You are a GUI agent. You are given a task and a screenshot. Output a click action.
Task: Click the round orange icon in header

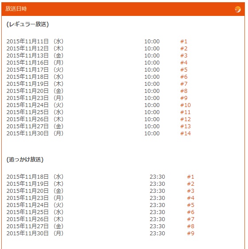coord(238,9)
